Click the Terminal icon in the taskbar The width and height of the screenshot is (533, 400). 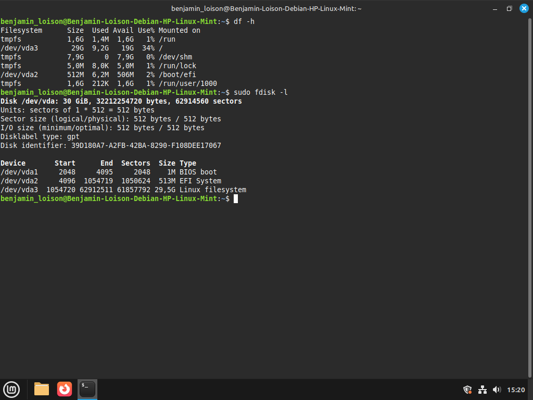click(x=87, y=389)
